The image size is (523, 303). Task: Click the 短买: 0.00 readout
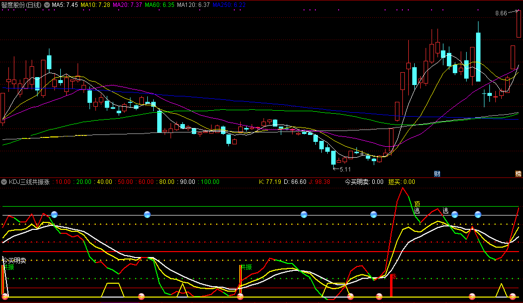pos(401,182)
